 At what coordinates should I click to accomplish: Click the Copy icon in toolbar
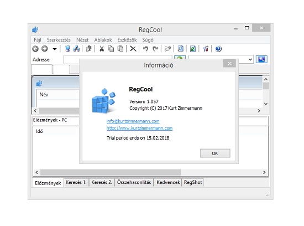111,49
